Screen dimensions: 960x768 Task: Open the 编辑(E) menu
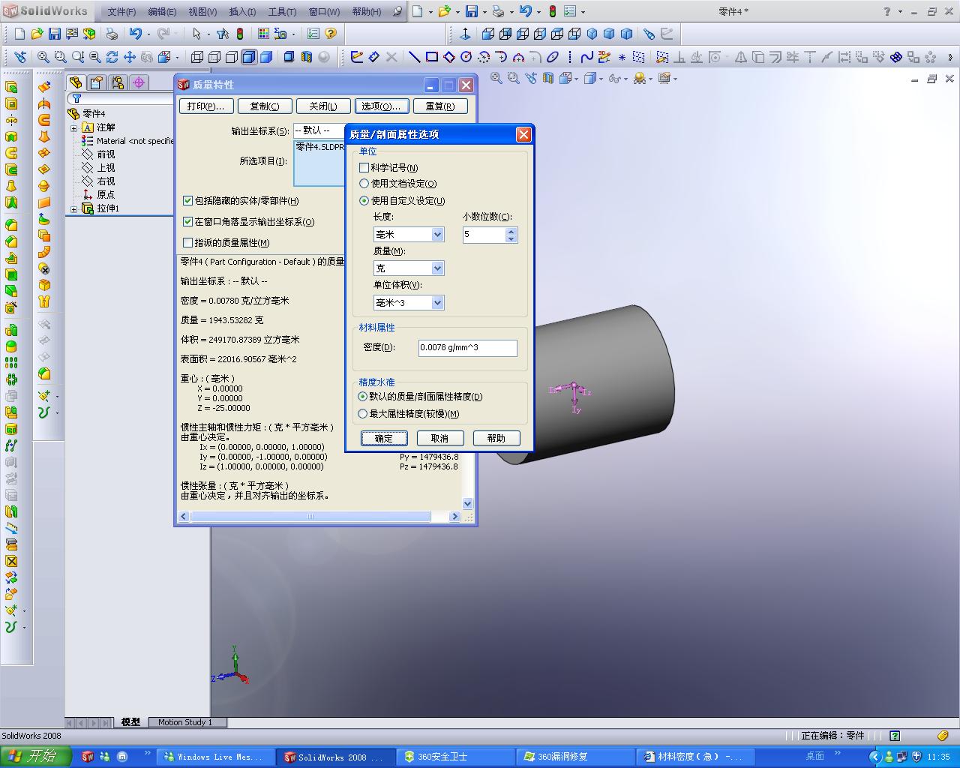click(162, 12)
